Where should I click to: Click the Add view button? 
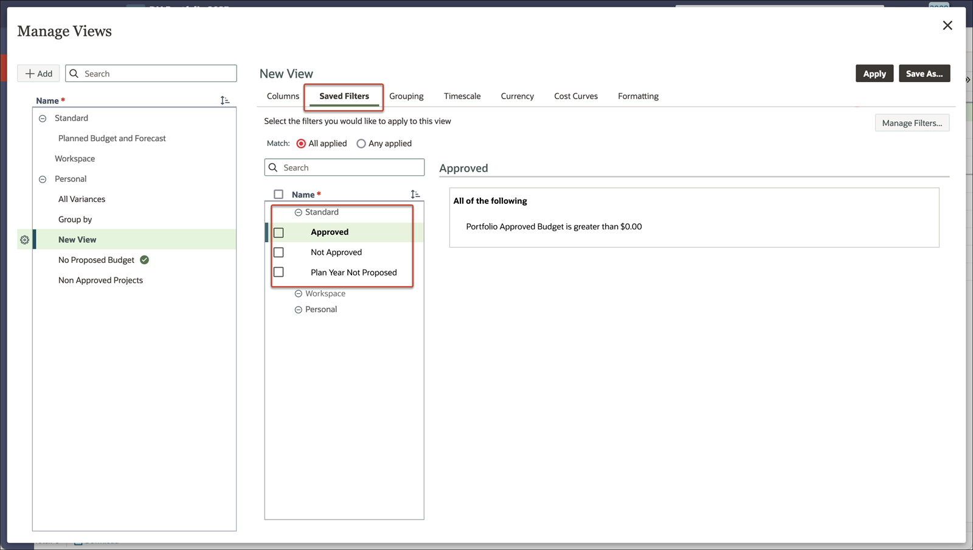(38, 74)
